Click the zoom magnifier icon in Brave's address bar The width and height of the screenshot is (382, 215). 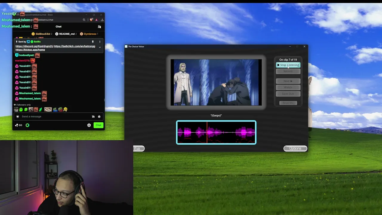coord(84,20)
